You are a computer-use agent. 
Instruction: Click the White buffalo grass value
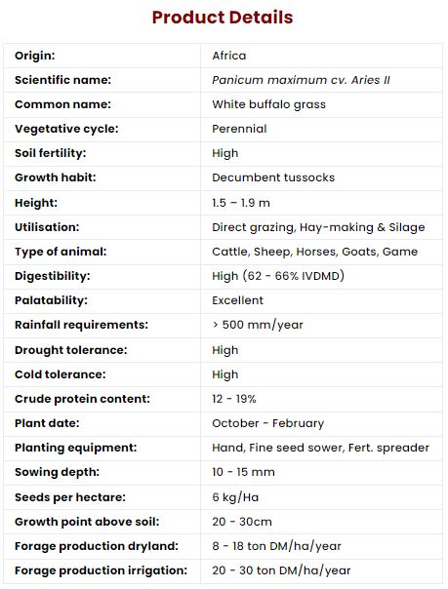(268, 104)
